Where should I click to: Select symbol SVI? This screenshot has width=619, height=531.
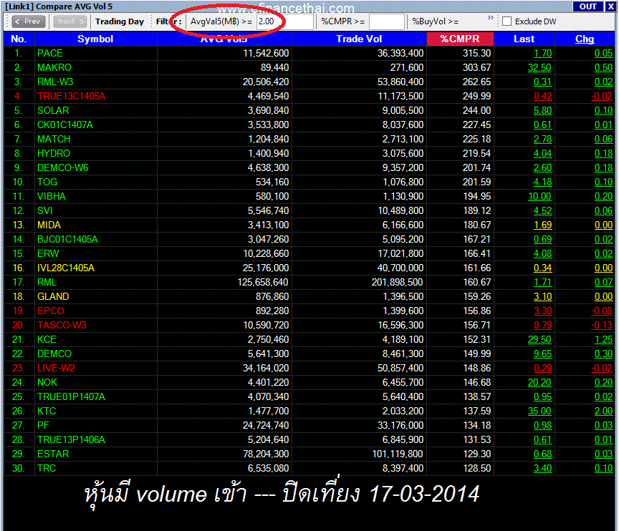point(45,211)
